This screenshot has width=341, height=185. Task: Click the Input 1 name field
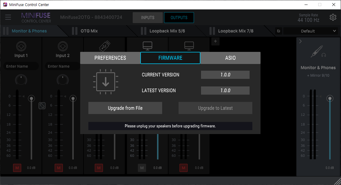point(21,66)
